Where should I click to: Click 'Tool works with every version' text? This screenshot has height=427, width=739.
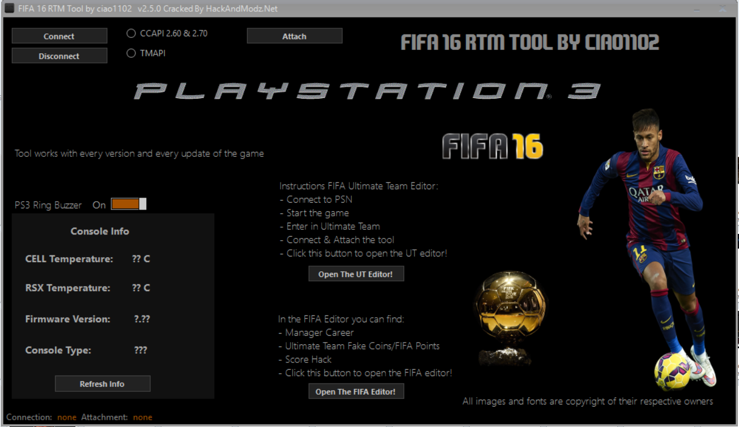(139, 153)
